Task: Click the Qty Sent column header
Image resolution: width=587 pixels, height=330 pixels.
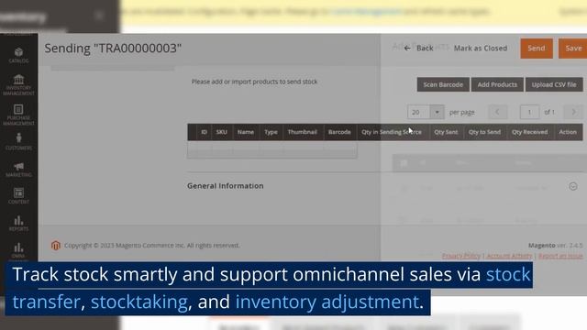Action: [x=446, y=132]
